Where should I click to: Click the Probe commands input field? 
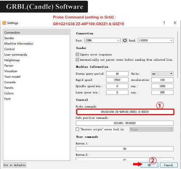click(x=125, y=112)
